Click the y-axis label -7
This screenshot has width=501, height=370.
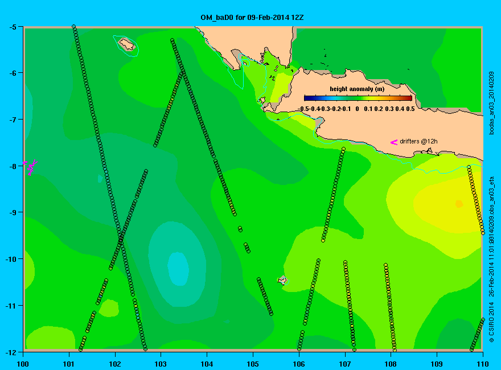(x=12, y=120)
